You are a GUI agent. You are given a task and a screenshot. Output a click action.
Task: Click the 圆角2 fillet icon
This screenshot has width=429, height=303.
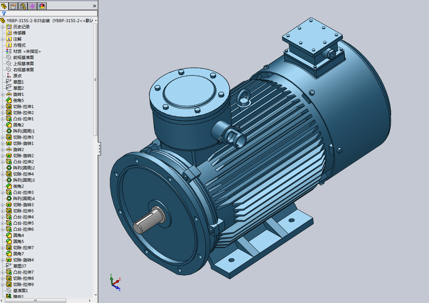click(9, 125)
